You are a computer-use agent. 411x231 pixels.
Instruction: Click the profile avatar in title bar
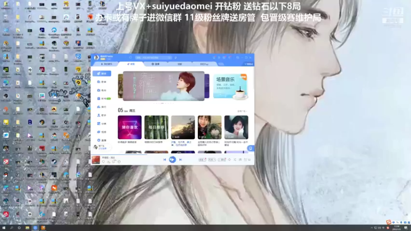[x=96, y=57]
